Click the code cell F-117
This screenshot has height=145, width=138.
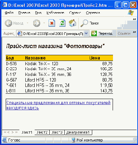(11, 74)
